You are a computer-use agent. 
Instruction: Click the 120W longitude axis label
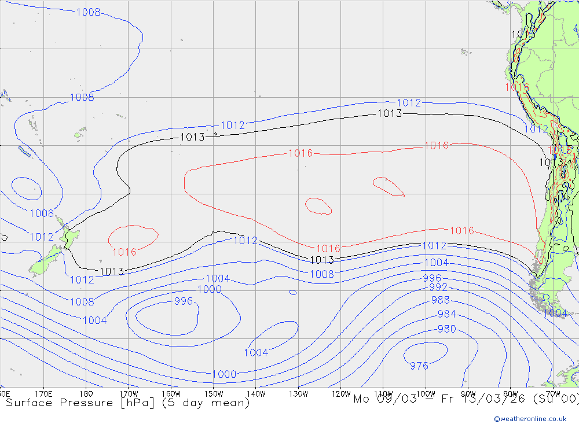(341, 394)
